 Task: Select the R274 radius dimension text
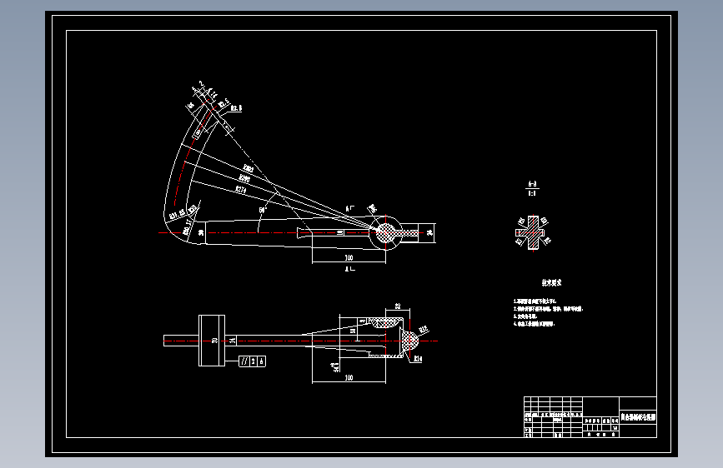pos(241,189)
